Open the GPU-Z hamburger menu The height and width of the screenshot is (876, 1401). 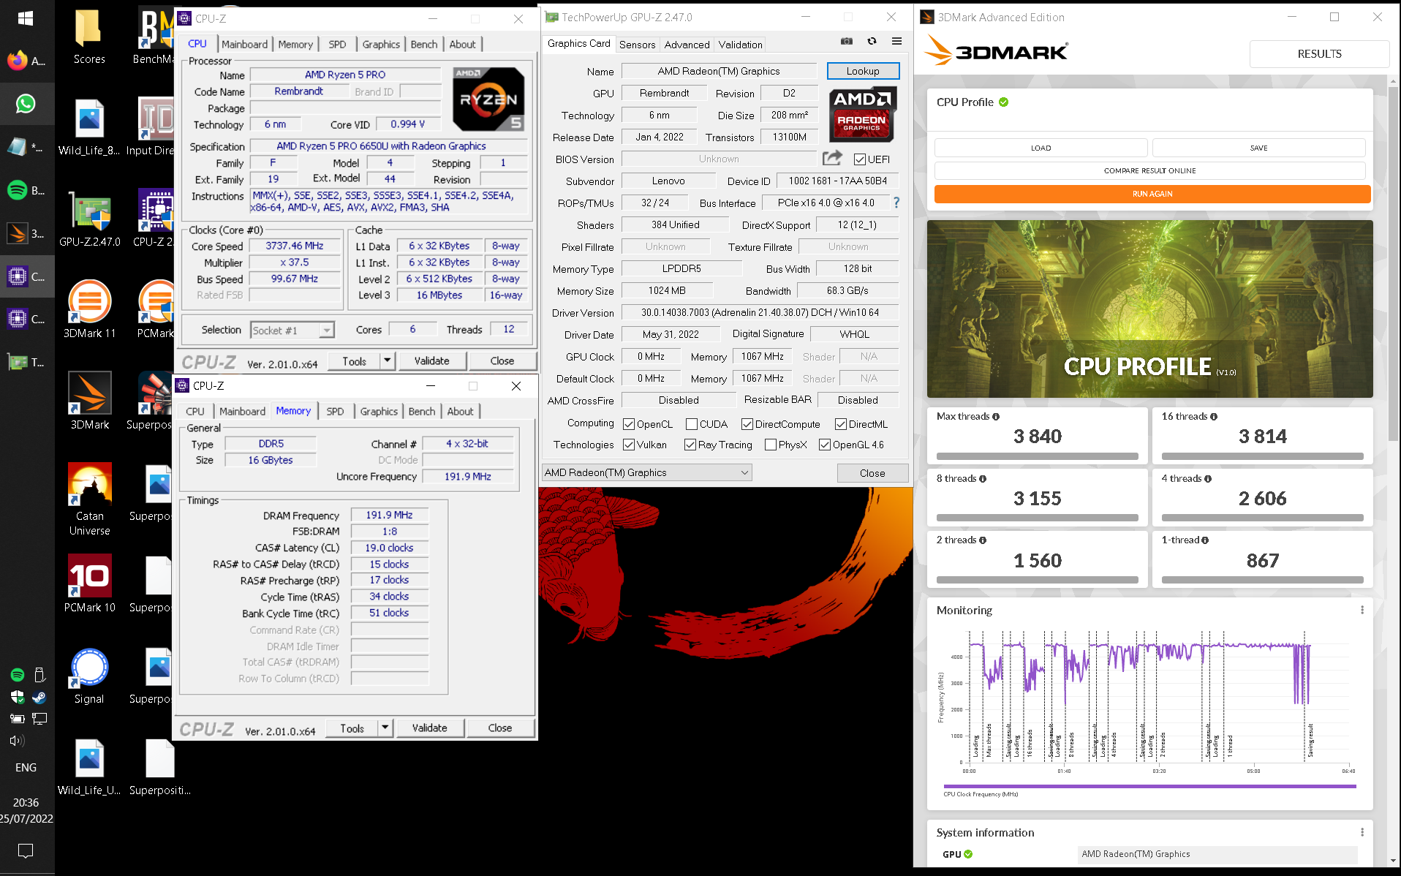(x=896, y=42)
